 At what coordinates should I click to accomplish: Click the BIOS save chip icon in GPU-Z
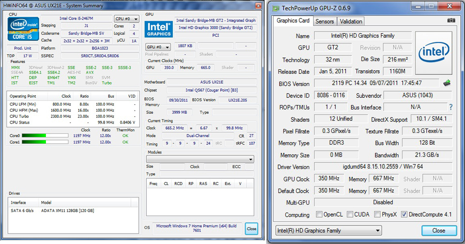pos(447,83)
